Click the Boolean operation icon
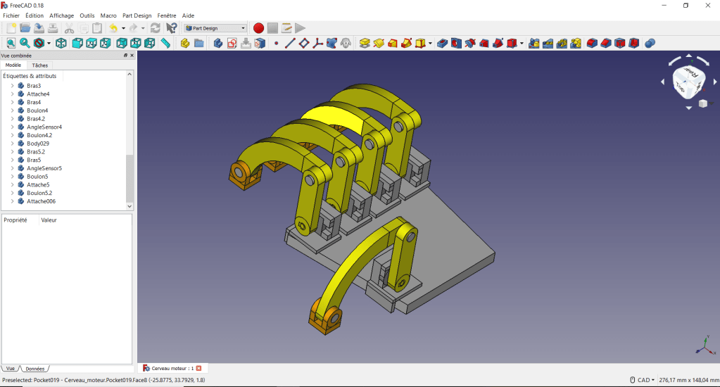720x387 pixels. point(650,44)
